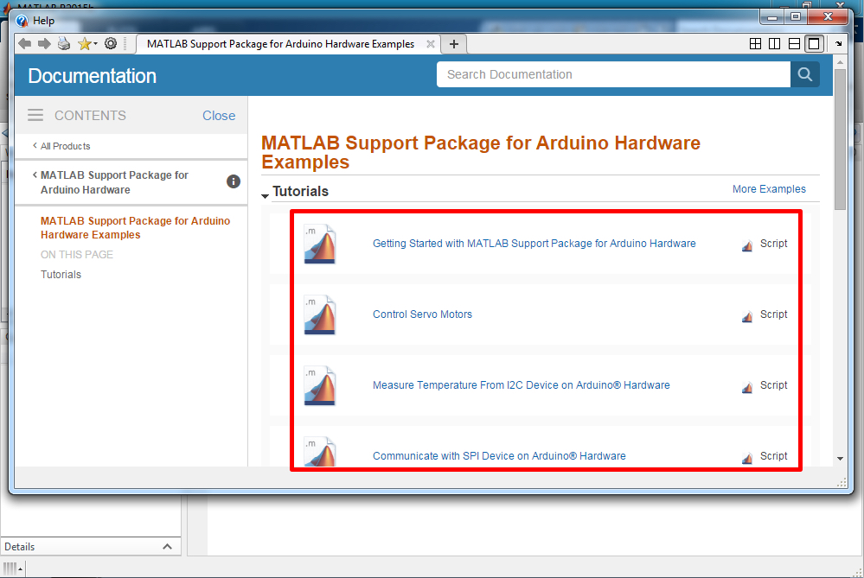The image size is (864, 578).
Task: Open MATLAB Support Package for Arduino Hardware
Action: point(114,182)
